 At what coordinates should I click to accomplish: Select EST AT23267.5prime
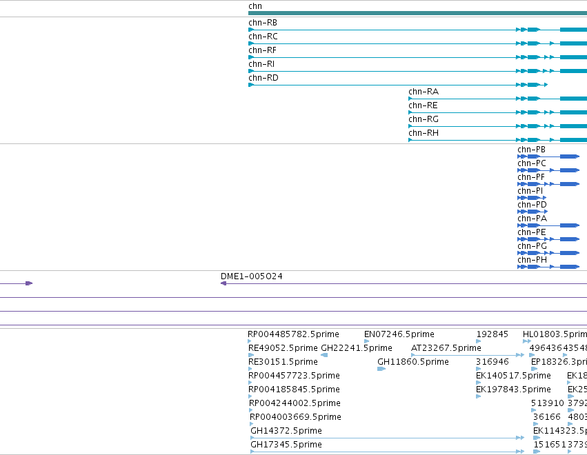[446, 348]
